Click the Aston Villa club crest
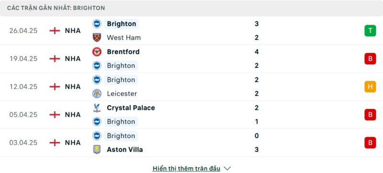Viewport: 383px width, 173px height. click(97, 150)
